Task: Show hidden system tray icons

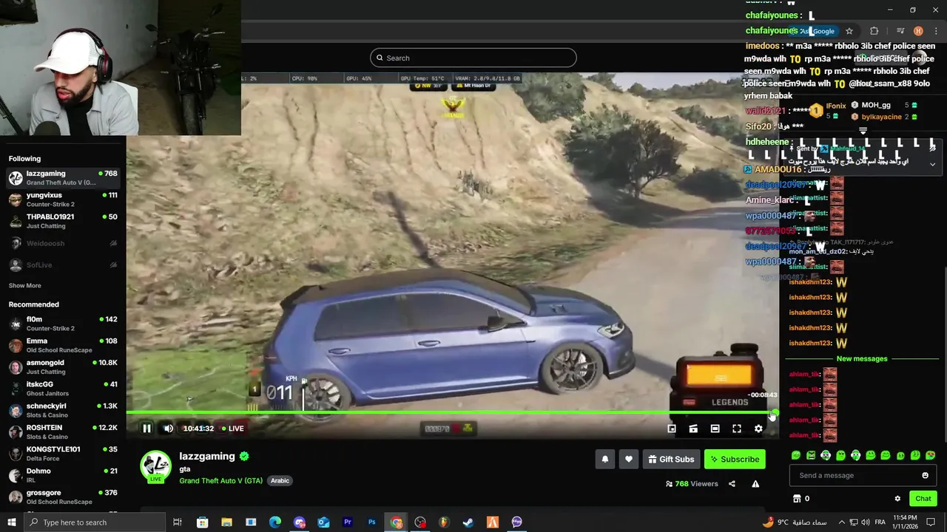Action: [843, 522]
